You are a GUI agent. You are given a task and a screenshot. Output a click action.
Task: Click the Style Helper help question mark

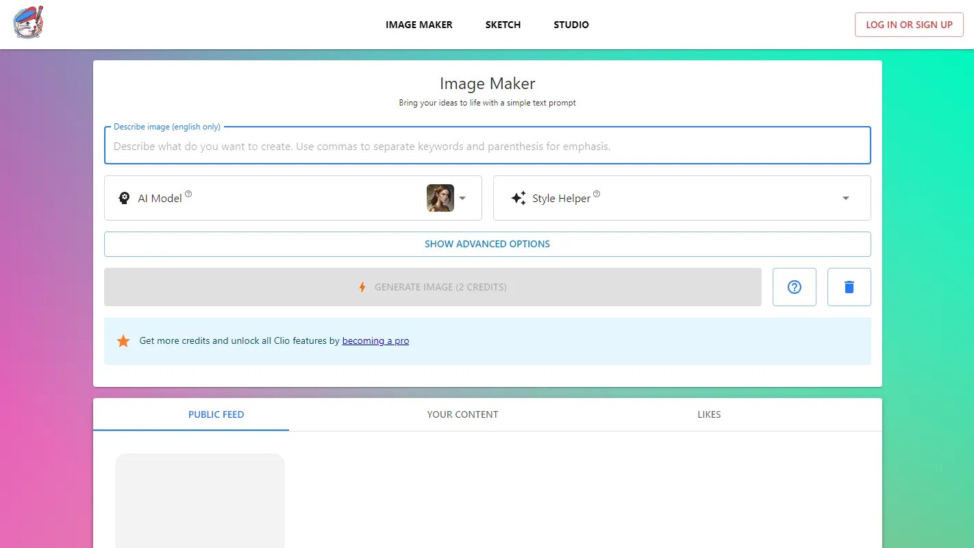(x=597, y=194)
